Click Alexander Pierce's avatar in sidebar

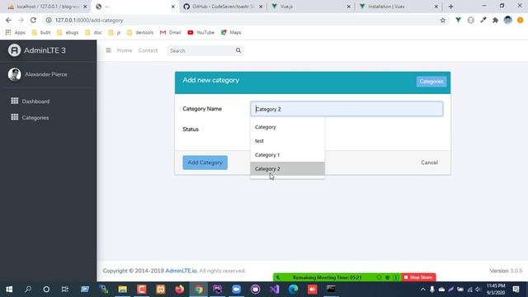(x=15, y=74)
